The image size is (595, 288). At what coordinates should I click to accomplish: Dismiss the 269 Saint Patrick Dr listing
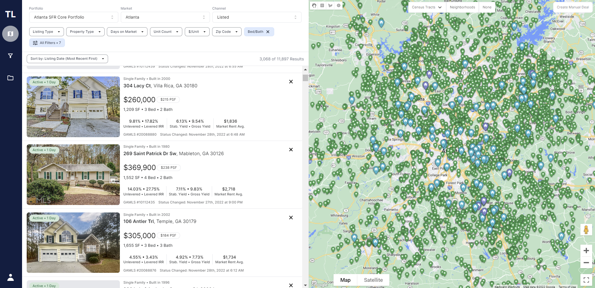click(291, 150)
